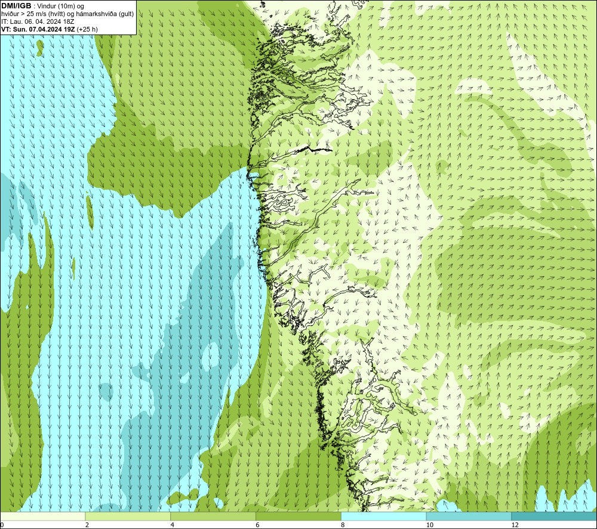Select the 2–4 m/s light green legend swatch
The height and width of the screenshot is (529, 597).
click(x=128, y=516)
